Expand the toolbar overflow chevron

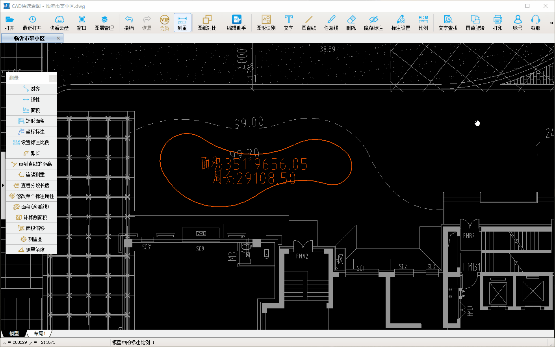551,23
